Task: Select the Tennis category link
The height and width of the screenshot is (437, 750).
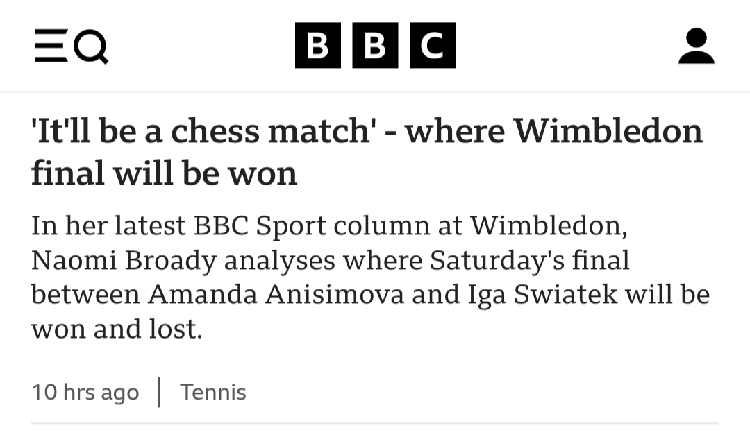Action: pyautogui.click(x=213, y=392)
